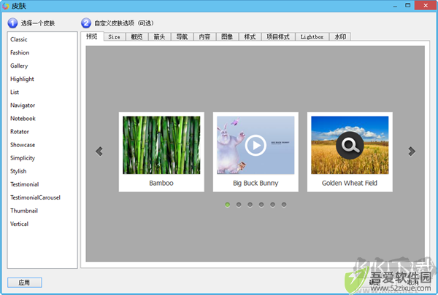Viewport: 438px width, 295px height.
Task: Select the sixth pagination dot
Action: (284, 205)
